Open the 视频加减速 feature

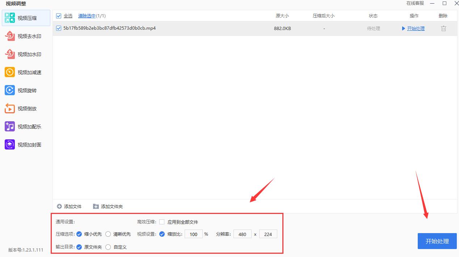25,72
